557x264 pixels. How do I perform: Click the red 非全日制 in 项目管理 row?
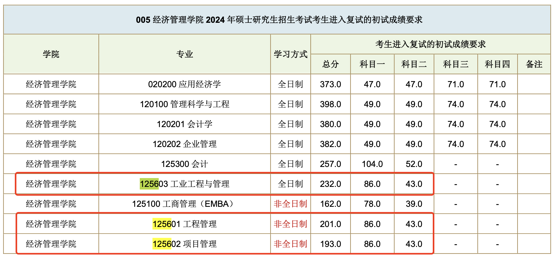point(290,244)
